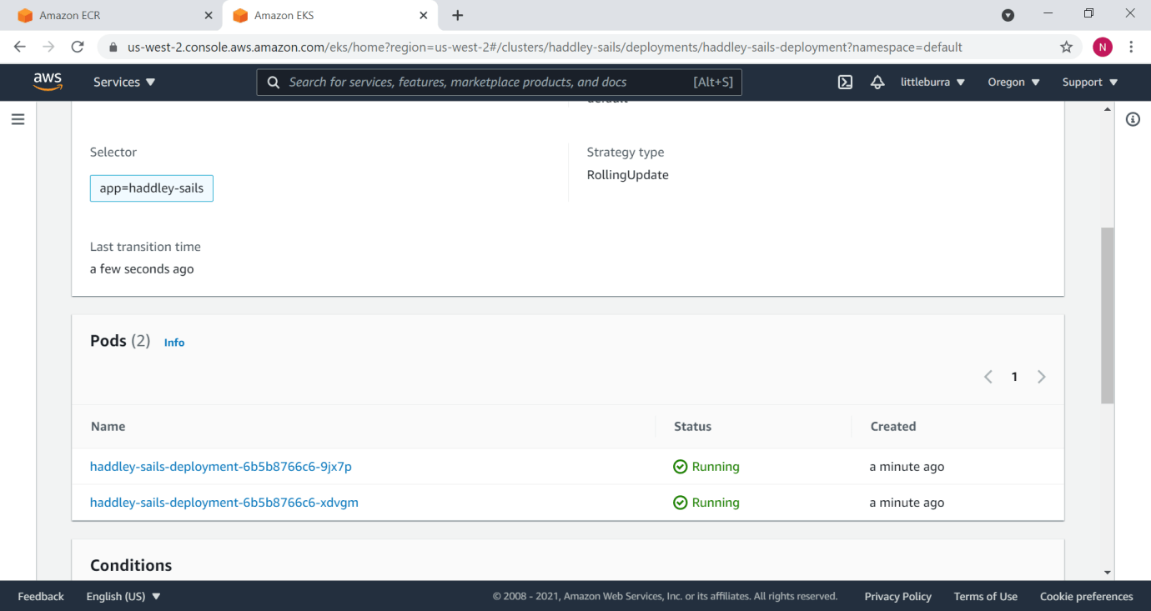Click the page vertical scrollbar thumb
Image resolution: width=1151 pixels, height=611 pixels.
coord(1108,315)
